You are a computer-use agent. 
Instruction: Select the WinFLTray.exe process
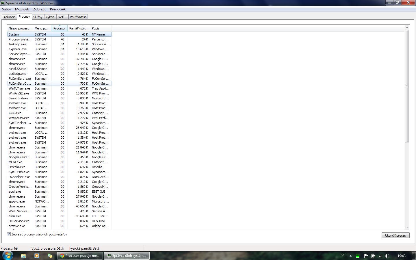click(x=59, y=88)
